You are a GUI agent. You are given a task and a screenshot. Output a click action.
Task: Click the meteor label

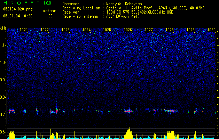coord(49,11)
